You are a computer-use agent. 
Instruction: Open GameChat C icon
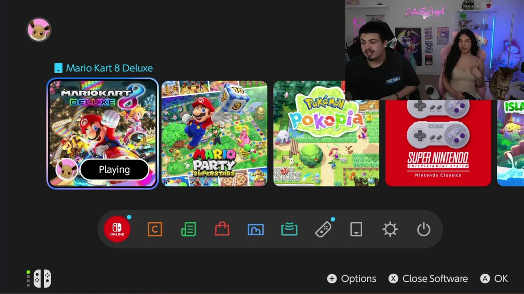tap(155, 229)
